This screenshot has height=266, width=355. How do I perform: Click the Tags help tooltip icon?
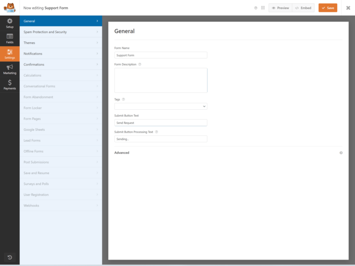tap(123, 99)
